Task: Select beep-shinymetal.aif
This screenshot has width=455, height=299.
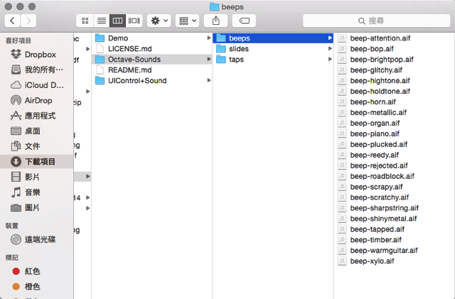Action: tap(395, 218)
